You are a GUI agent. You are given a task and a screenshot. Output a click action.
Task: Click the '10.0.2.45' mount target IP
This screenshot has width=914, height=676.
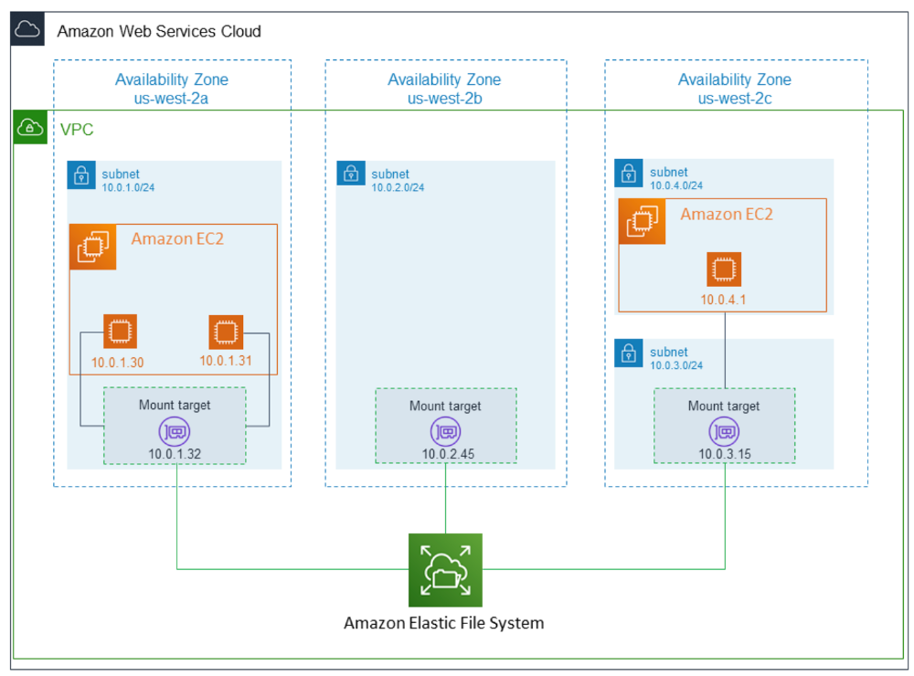click(x=448, y=454)
